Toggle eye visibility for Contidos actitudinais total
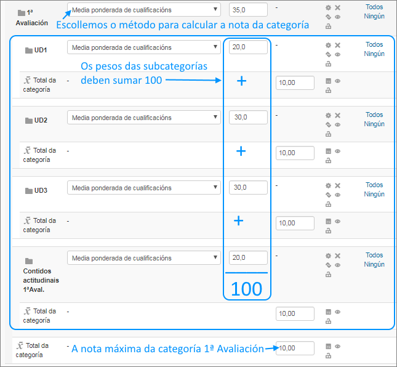 tap(337, 312)
